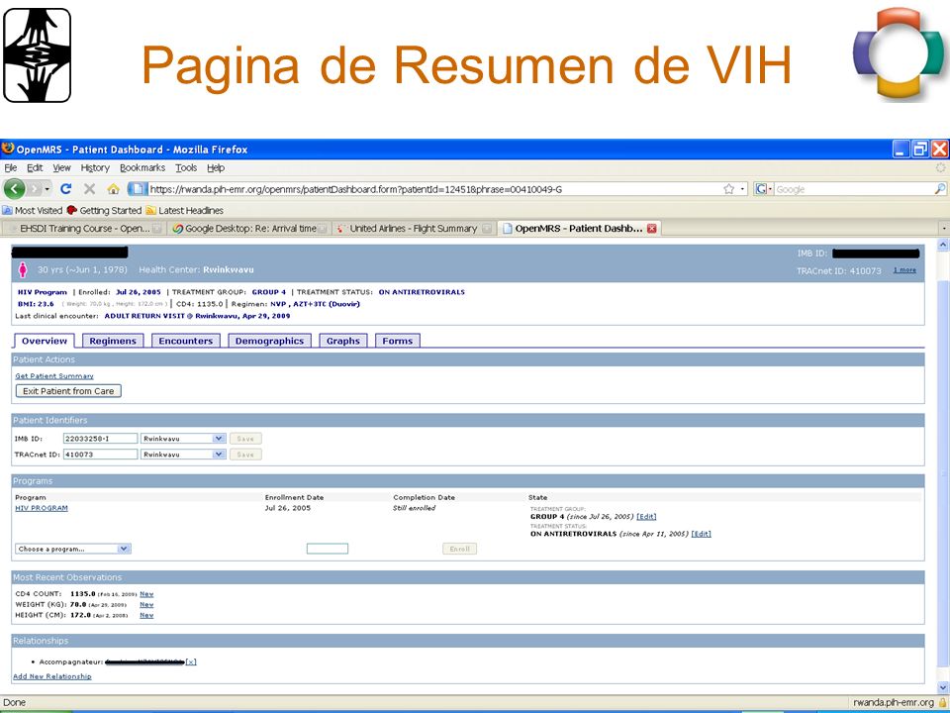This screenshot has width=950, height=713.
Task: Click Edit link for On Antiretrovirals status
Action: (x=701, y=534)
